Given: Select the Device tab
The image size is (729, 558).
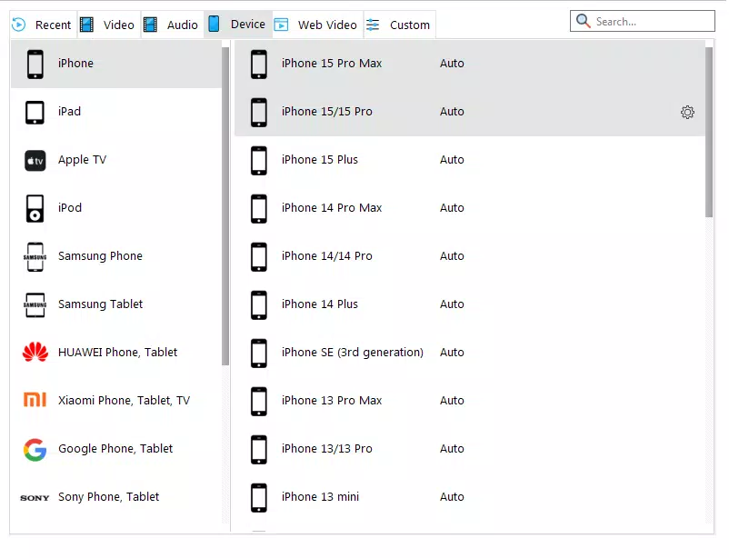Looking at the screenshot, I should pos(238,25).
